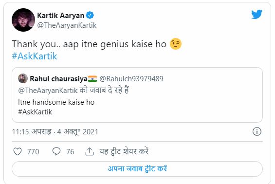This screenshot has width=275, height=184.
Task: Click the Indian flag emoji
Action: [92, 79]
